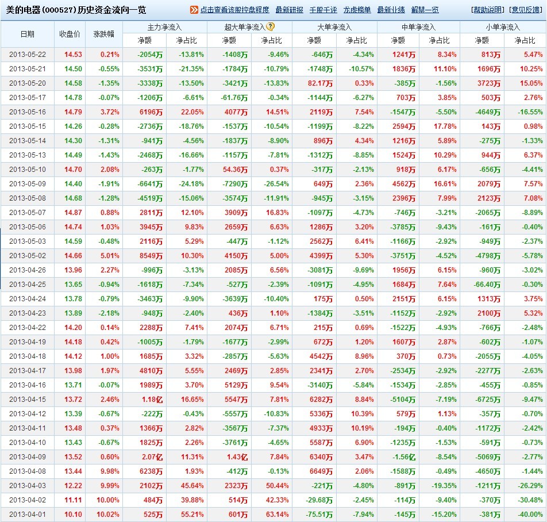
Task: Select the 2013-04-15 date cell
Action: click(x=28, y=399)
